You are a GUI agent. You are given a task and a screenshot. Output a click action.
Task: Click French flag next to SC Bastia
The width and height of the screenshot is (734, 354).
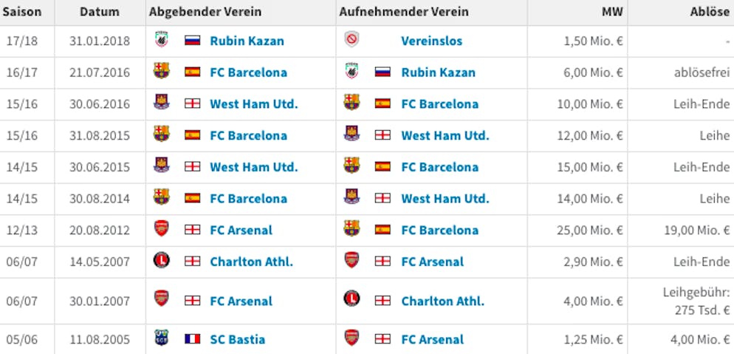tap(193, 338)
